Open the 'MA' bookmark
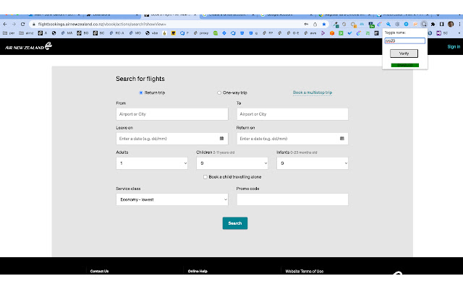463x289 pixels. 67,33
